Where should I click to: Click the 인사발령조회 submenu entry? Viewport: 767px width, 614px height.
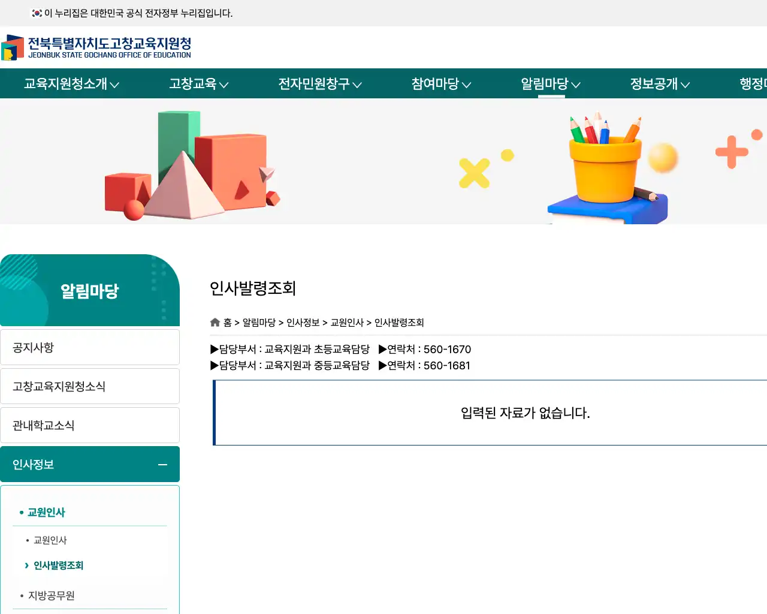(x=58, y=565)
